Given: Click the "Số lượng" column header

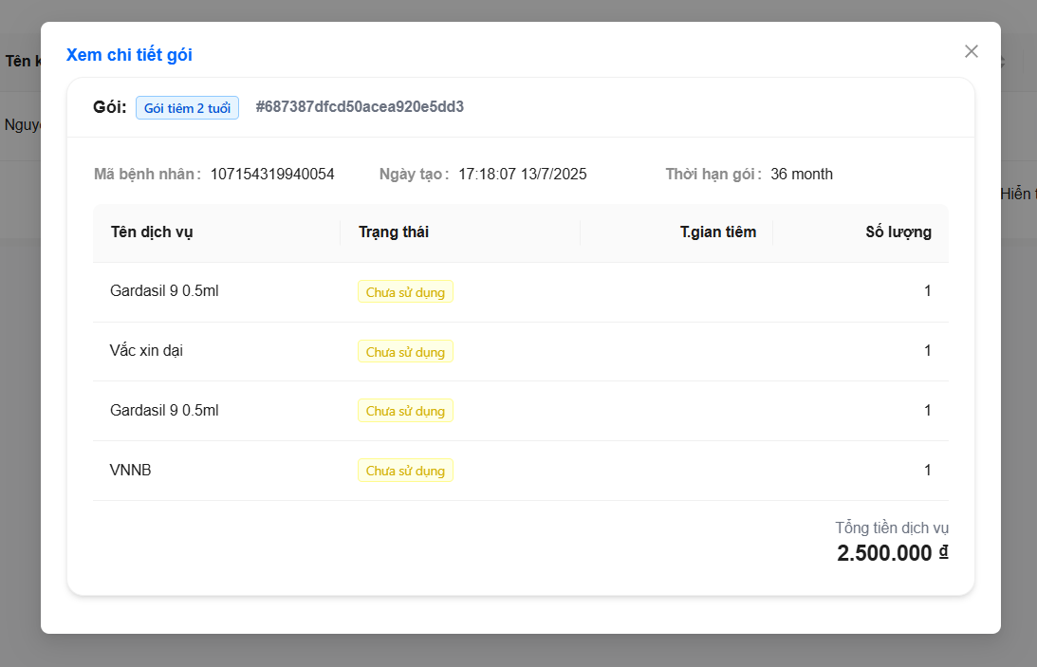Looking at the screenshot, I should pos(898,232).
